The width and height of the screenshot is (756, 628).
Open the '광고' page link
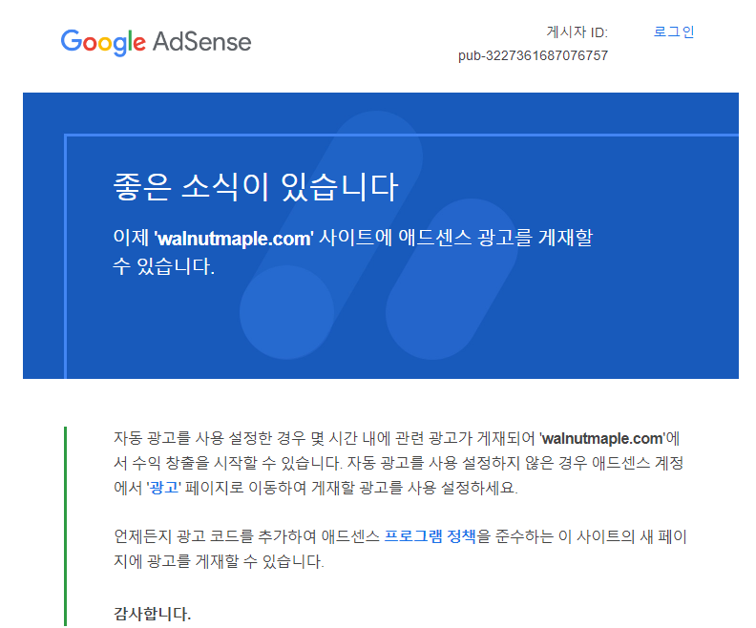pyautogui.click(x=164, y=488)
